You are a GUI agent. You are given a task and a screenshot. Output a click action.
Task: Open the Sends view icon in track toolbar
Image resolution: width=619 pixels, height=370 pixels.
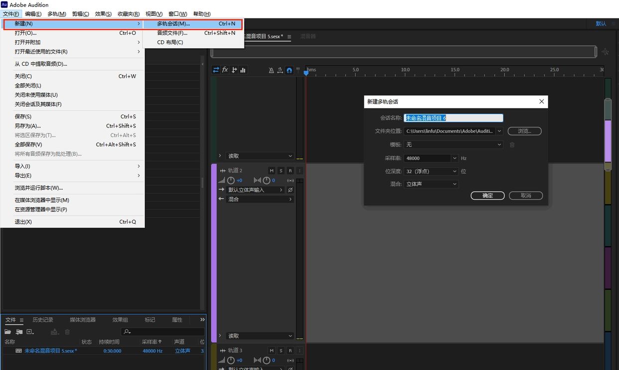(234, 70)
